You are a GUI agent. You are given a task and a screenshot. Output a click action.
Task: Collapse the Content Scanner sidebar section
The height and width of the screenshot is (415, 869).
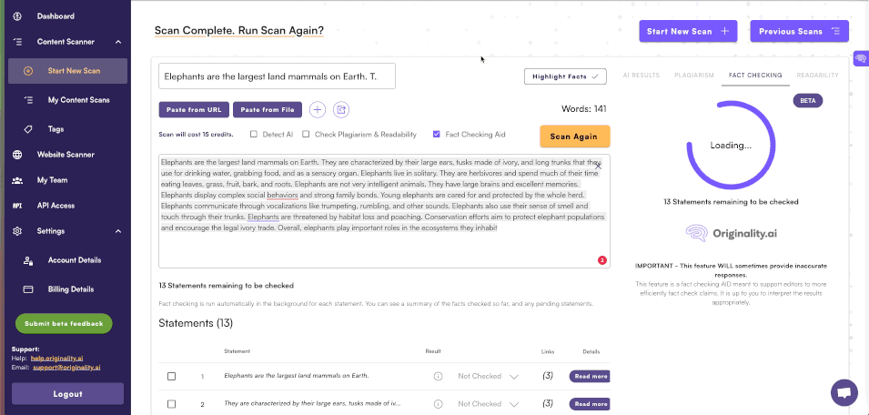(117, 42)
